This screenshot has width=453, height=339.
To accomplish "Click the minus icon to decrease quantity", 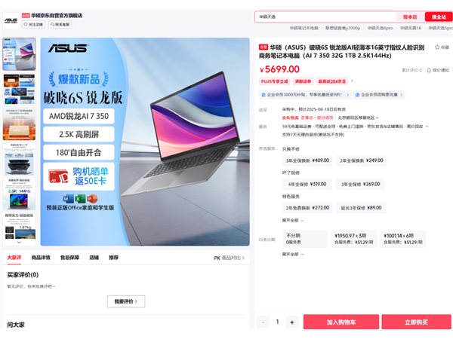I will tap(263, 322).
